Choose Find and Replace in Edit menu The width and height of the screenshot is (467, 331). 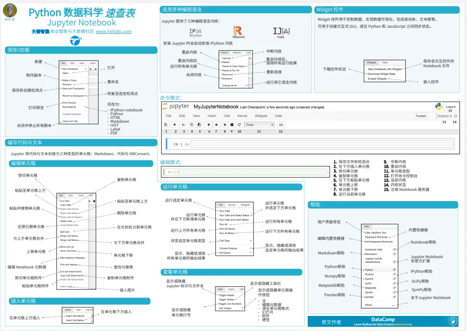click(69, 264)
